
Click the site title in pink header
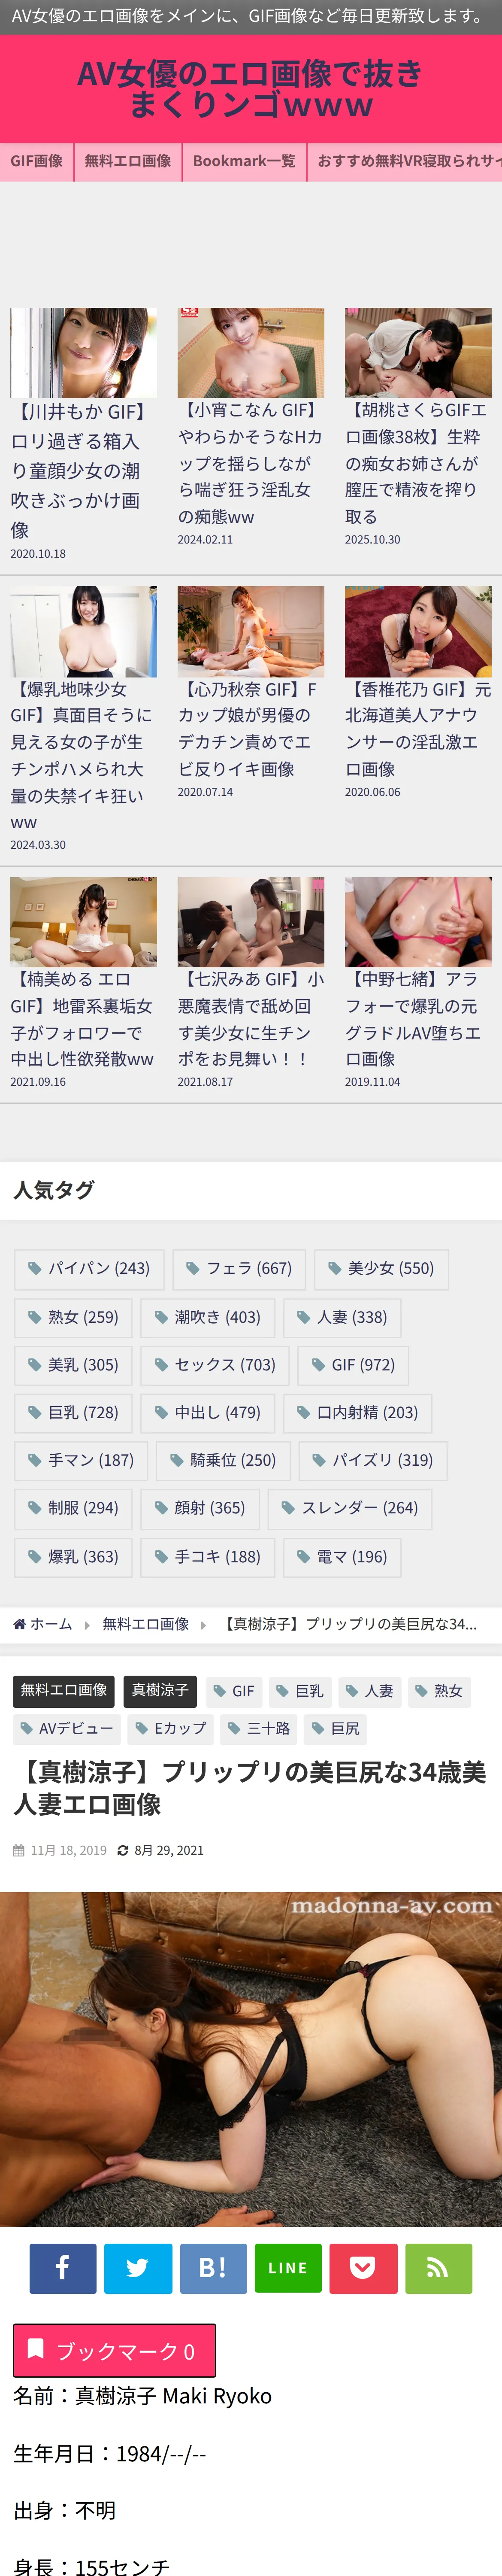[x=250, y=89]
